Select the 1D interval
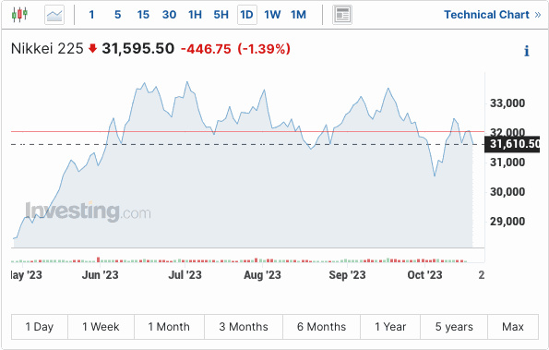Image resolution: width=549 pixels, height=350 pixels. pos(247,15)
